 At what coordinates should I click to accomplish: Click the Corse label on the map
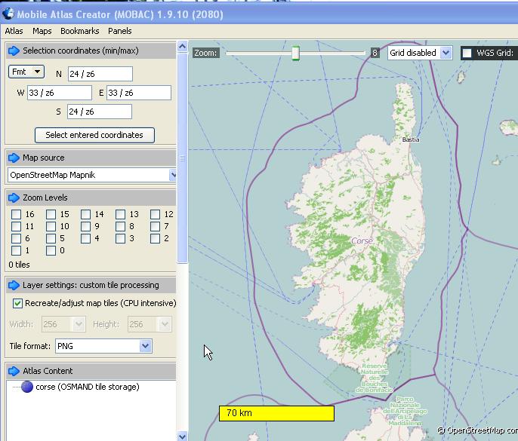362,240
